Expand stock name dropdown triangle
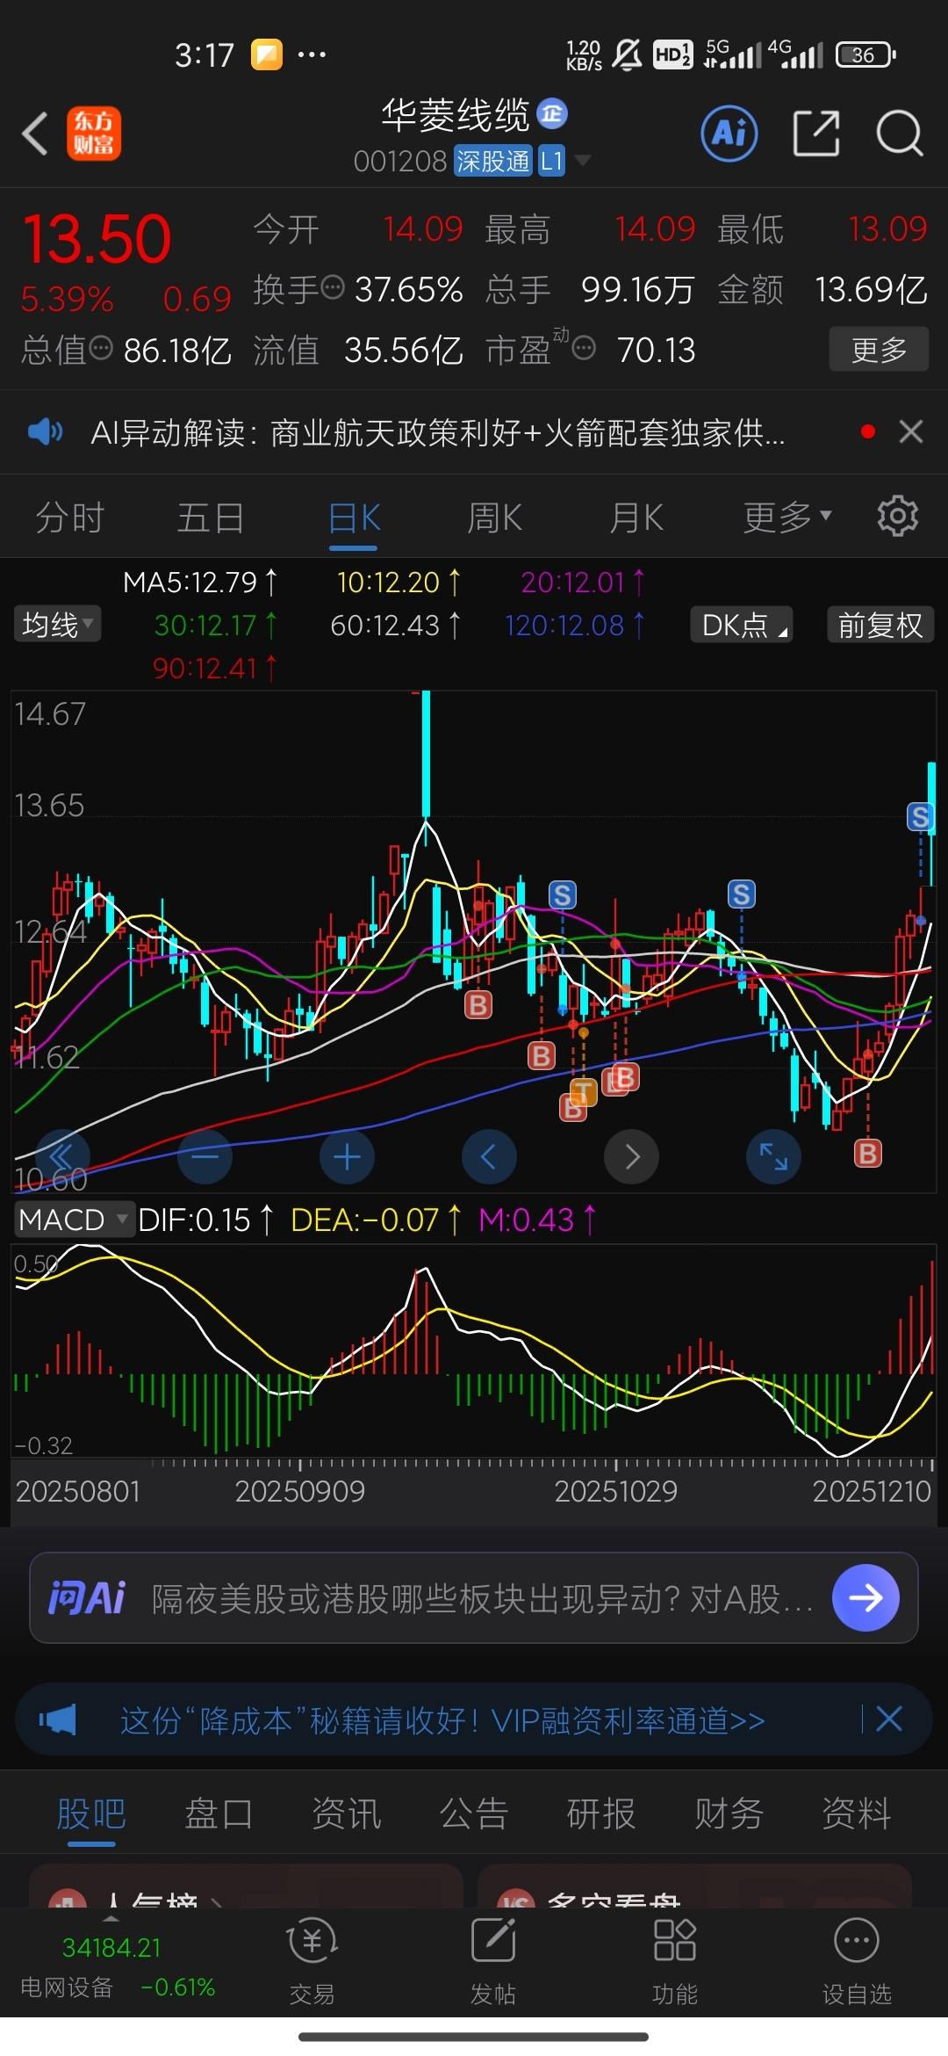948x2056 pixels. tap(581, 161)
